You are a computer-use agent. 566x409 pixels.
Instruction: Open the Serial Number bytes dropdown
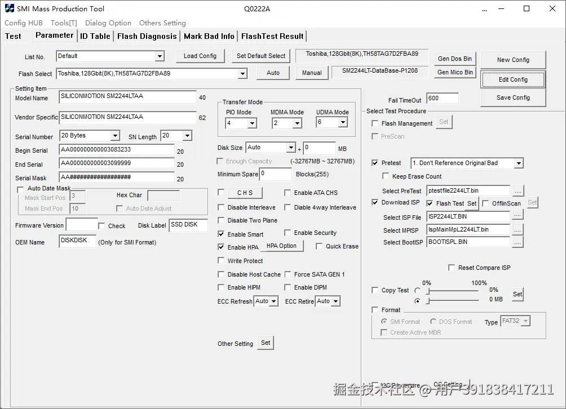click(115, 136)
